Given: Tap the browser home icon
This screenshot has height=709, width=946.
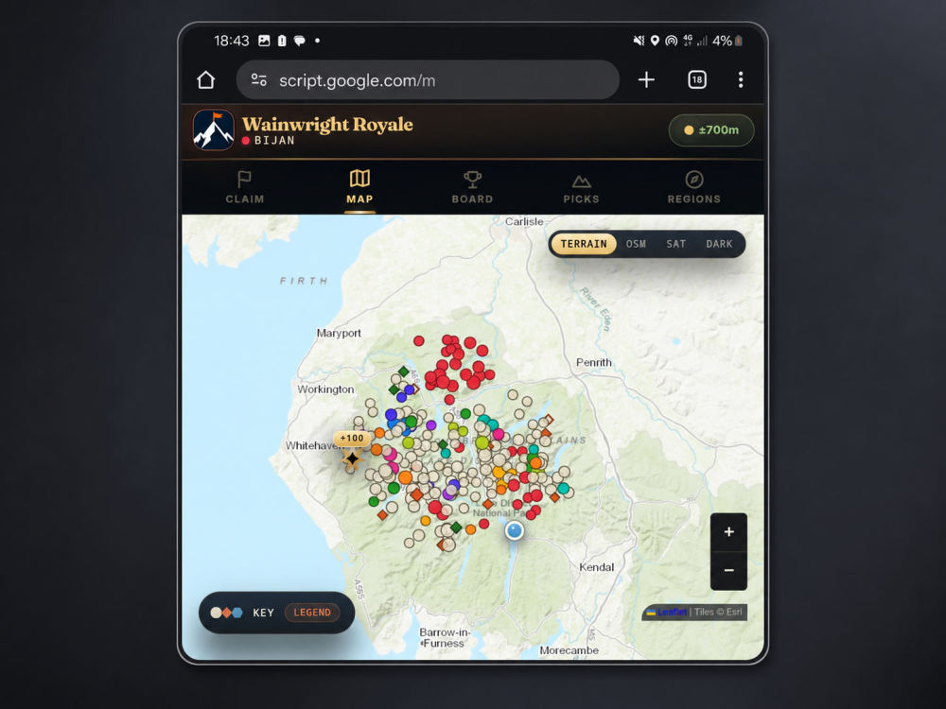Looking at the screenshot, I should point(205,79).
